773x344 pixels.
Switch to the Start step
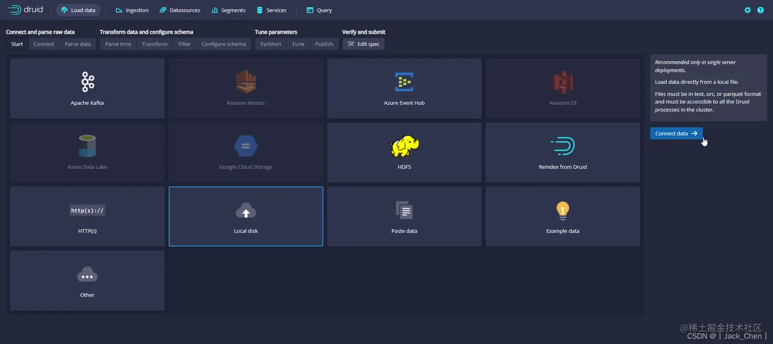point(17,44)
